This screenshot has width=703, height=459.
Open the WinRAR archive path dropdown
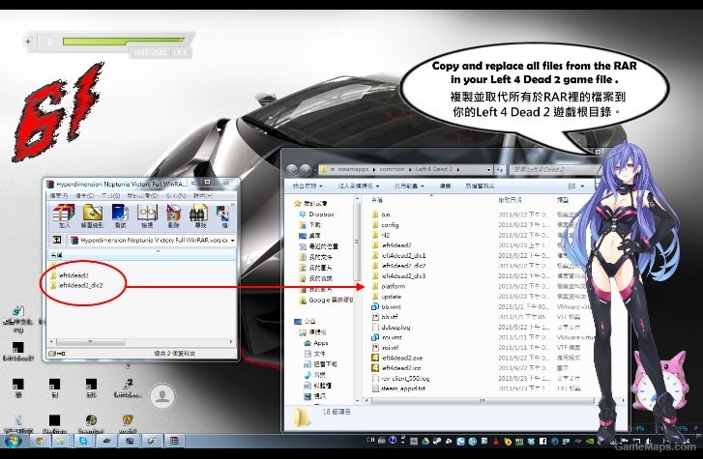click(232, 241)
